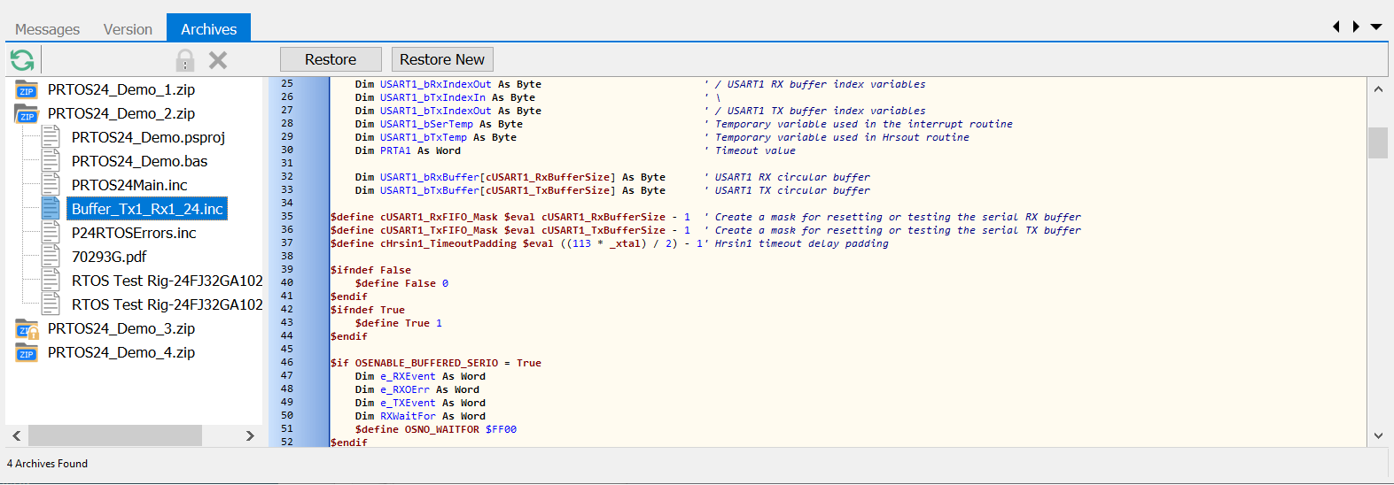This screenshot has height=485, width=1394.
Task: Switch to the Version tab
Action: click(128, 29)
